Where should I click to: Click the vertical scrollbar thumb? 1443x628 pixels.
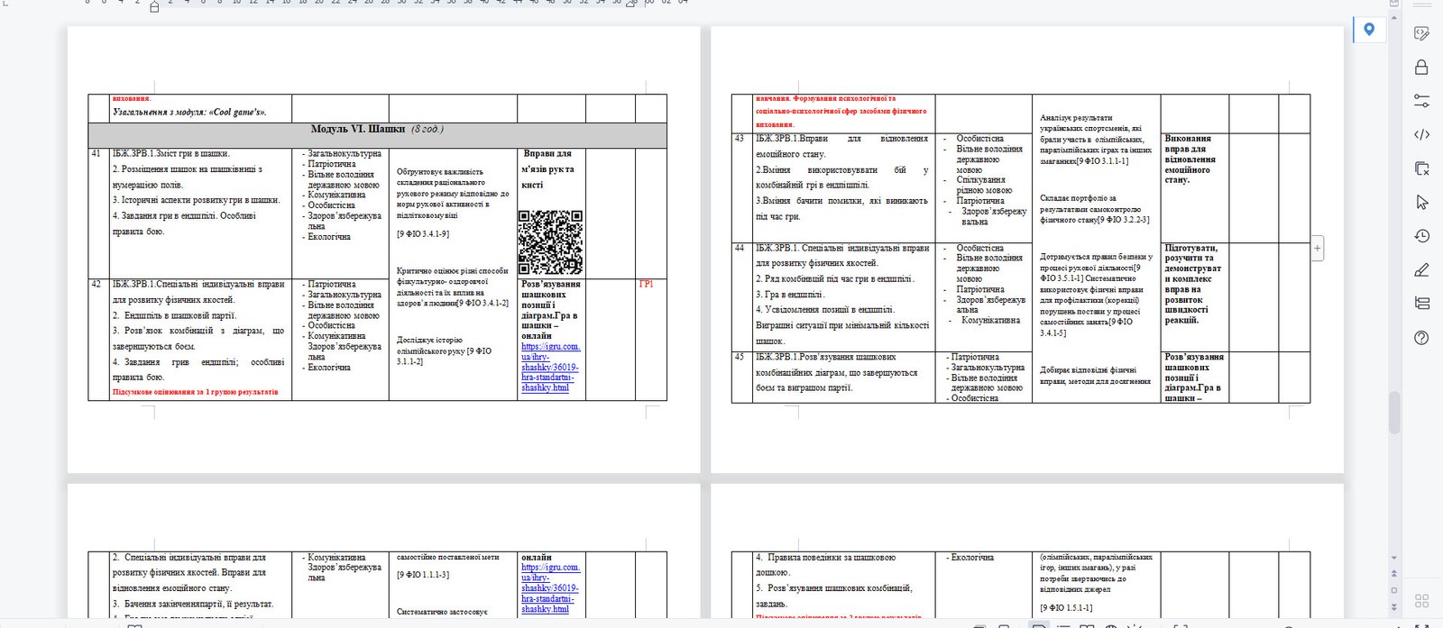pyautogui.click(x=1394, y=413)
